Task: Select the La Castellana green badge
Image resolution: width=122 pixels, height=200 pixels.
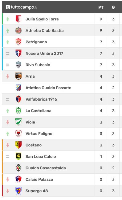Action: click(x=18, y=111)
